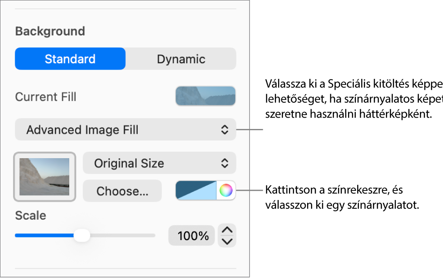443x278 pixels.
Task: Click the 100% scale value field
Action: pos(192,236)
